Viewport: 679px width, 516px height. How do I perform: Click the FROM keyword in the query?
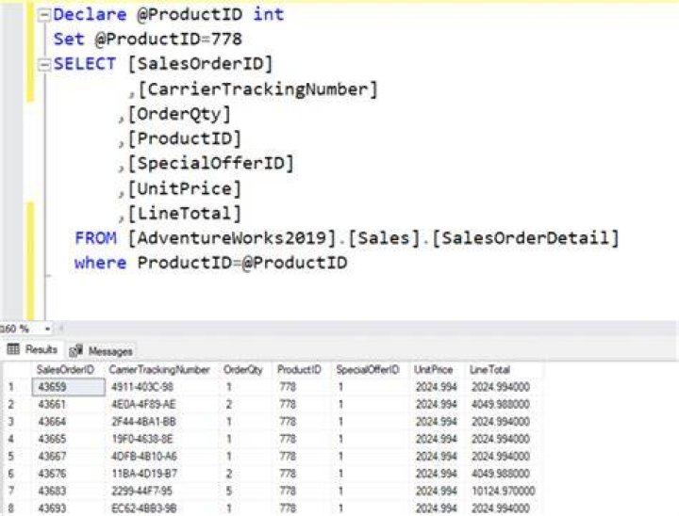(x=95, y=238)
